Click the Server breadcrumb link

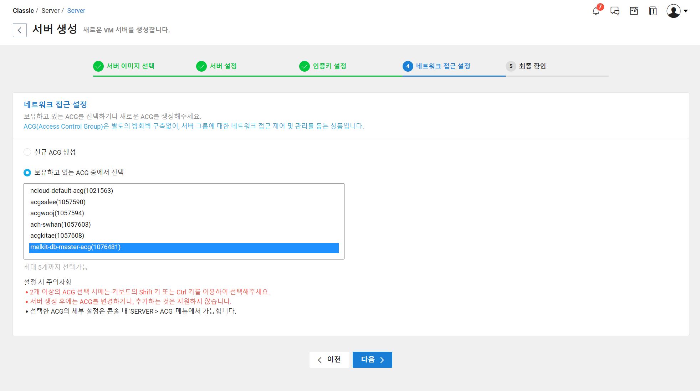pyautogui.click(x=76, y=11)
